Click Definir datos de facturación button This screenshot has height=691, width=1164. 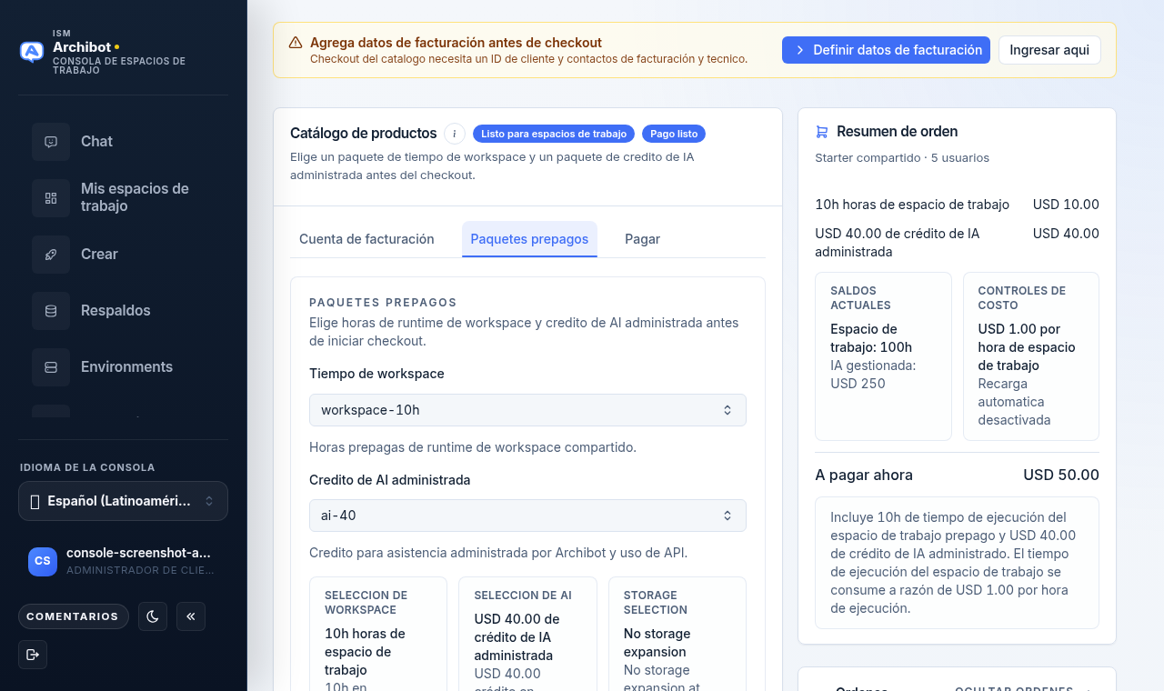pos(886,50)
